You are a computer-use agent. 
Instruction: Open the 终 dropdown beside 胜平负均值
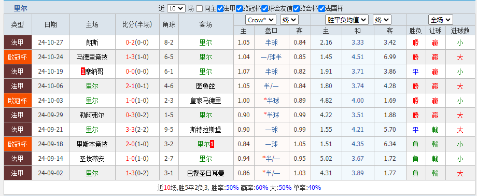pos(382,20)
